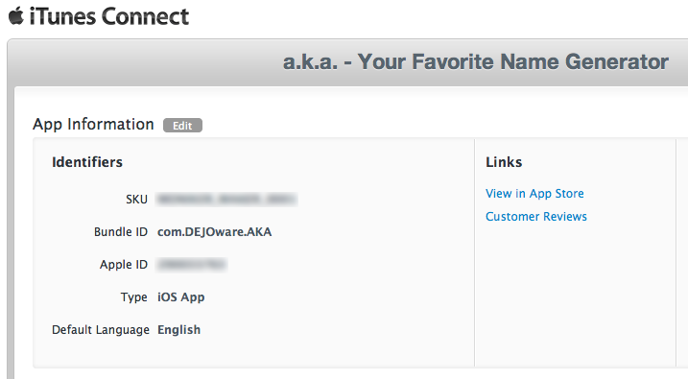The width and height of the screenshot is (688, 379).
Task: Select the iOS App type value
Action: (x=180, y=297)
